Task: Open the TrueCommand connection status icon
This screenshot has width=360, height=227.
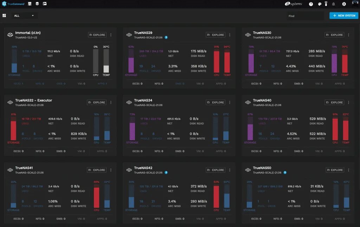Action: (326, 4)
